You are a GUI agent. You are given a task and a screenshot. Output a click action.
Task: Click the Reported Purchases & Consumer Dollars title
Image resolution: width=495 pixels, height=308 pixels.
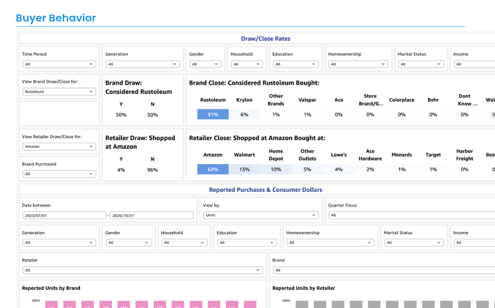point(266,190)
